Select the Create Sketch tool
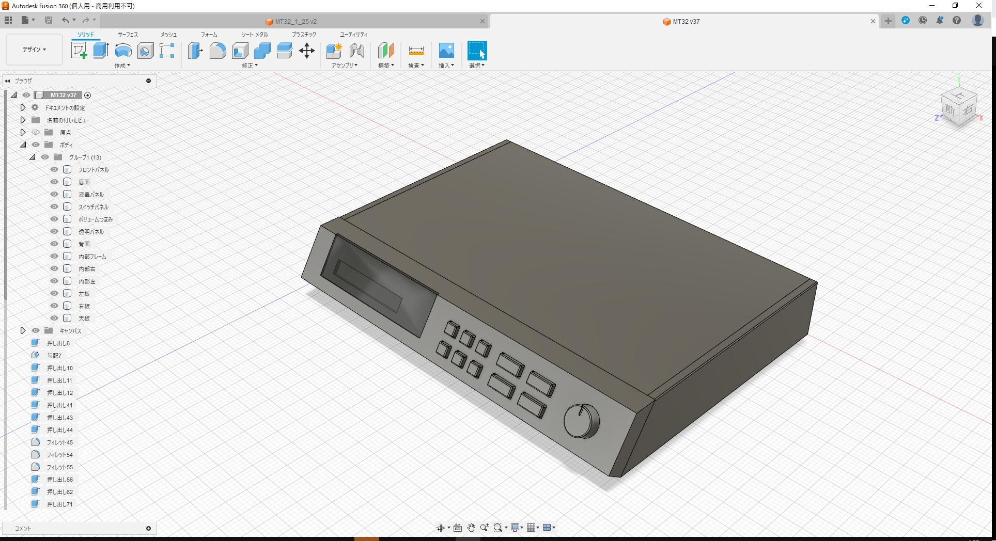 pos(79,50)
